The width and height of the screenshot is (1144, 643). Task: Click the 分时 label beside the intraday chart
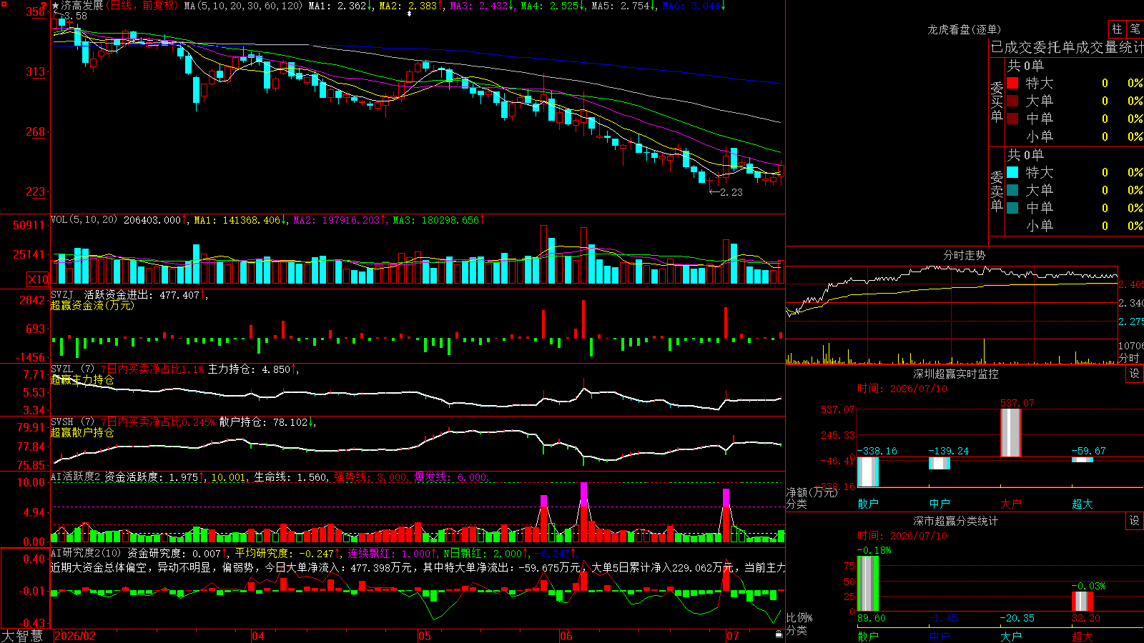coord(1129,357)
